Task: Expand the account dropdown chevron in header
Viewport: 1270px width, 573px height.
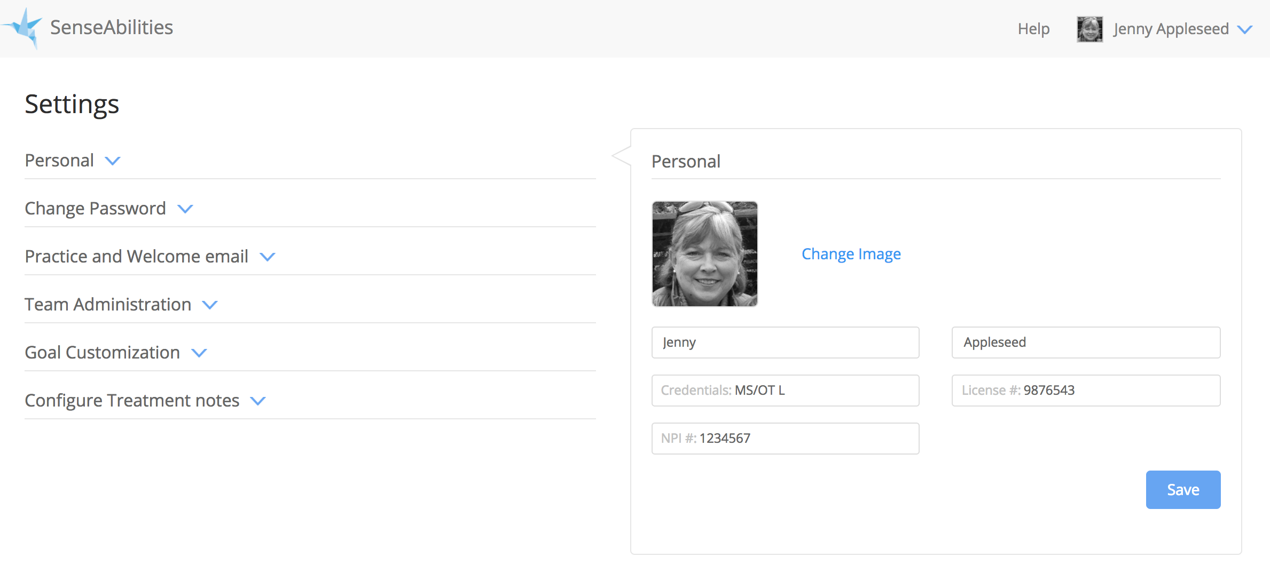Action: pyautogui.click(x=1245, y=30)
